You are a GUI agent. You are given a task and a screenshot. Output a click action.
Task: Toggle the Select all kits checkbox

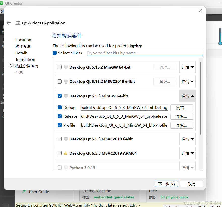point(55,53)
